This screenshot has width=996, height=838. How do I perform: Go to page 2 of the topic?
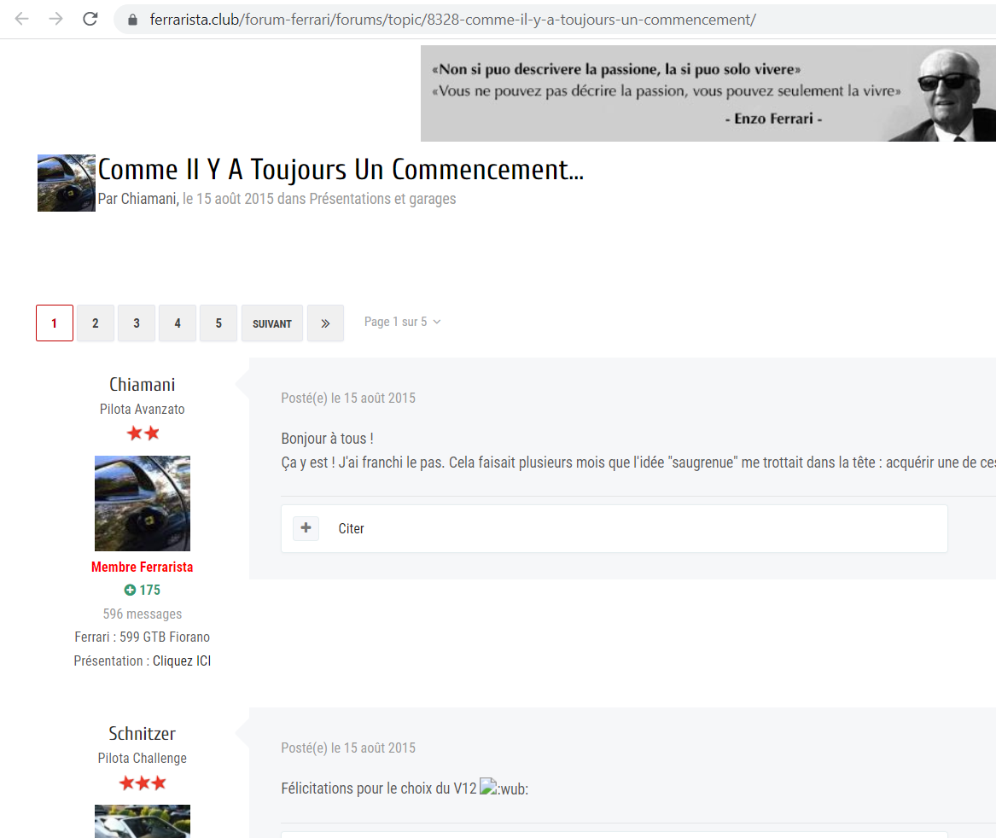[96, 323]
